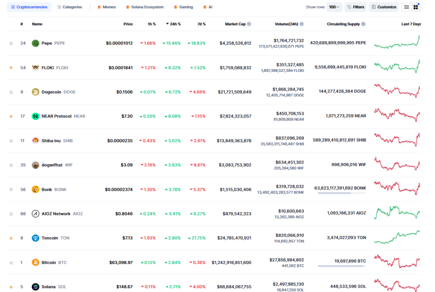
Task: Click the Pepe market cap $4,258,526,812
Action: pyautogui.click(x=235, y=43)
